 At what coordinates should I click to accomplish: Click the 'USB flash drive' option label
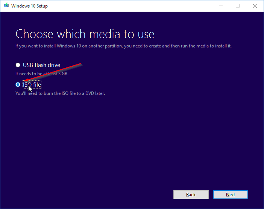pos(41,65)
